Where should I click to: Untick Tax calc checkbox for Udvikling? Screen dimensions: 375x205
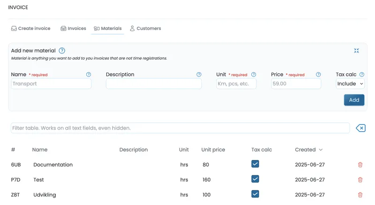pyautogui.click(x=255, y=194)
